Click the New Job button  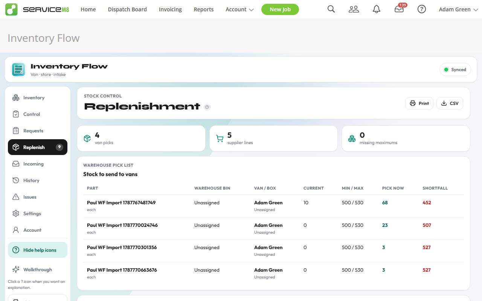pyautogui.click(x=280, y=9)
